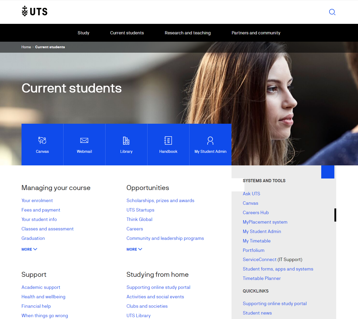Image resolution: width=358 pixels, height=319 pixels.
Task: Open the Current students nav menu
Action: coord(127,33)
